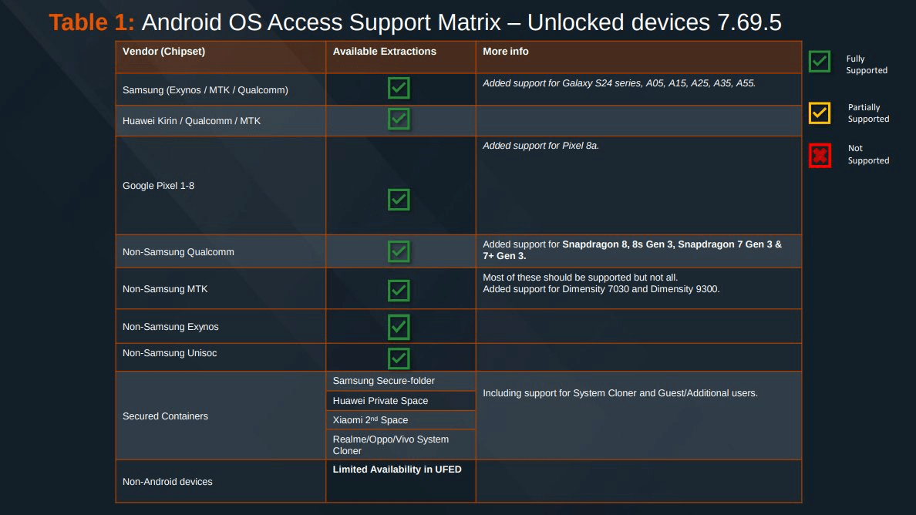Select the checkmark icon for Google Pixel 1-8
Image resolution: width=916 pixels, height=515 pixels.
pos(399,199)
